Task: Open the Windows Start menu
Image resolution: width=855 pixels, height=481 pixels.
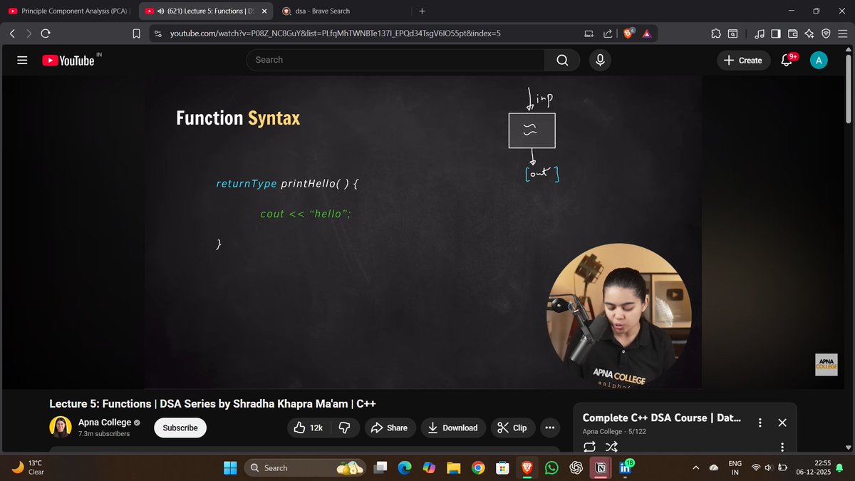Action: (231, 467)
